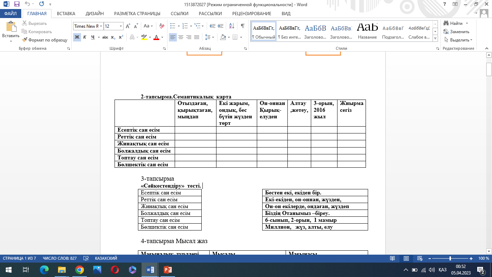Clear all formatting with eraser icon
The width and height of the screenshot is (492, 277).
(162, 26)
